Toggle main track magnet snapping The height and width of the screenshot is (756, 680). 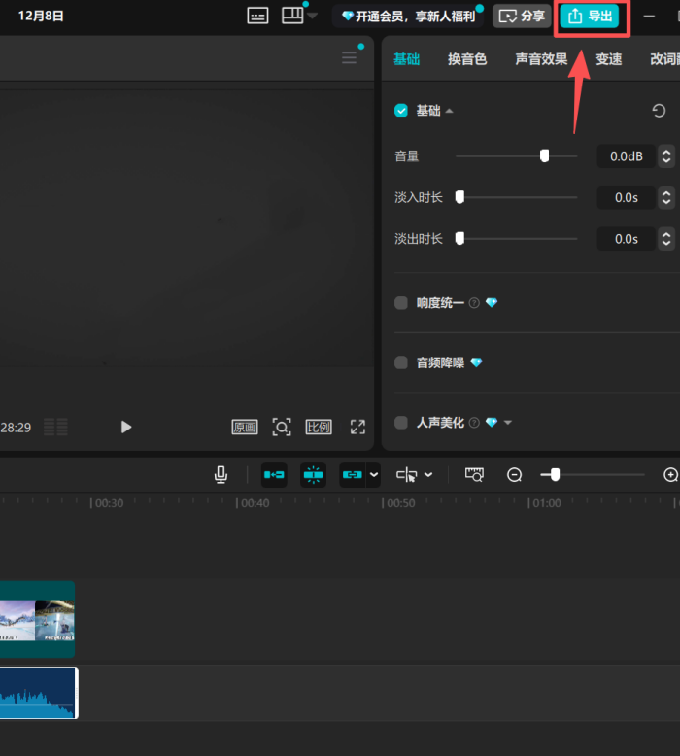[274, 475]
